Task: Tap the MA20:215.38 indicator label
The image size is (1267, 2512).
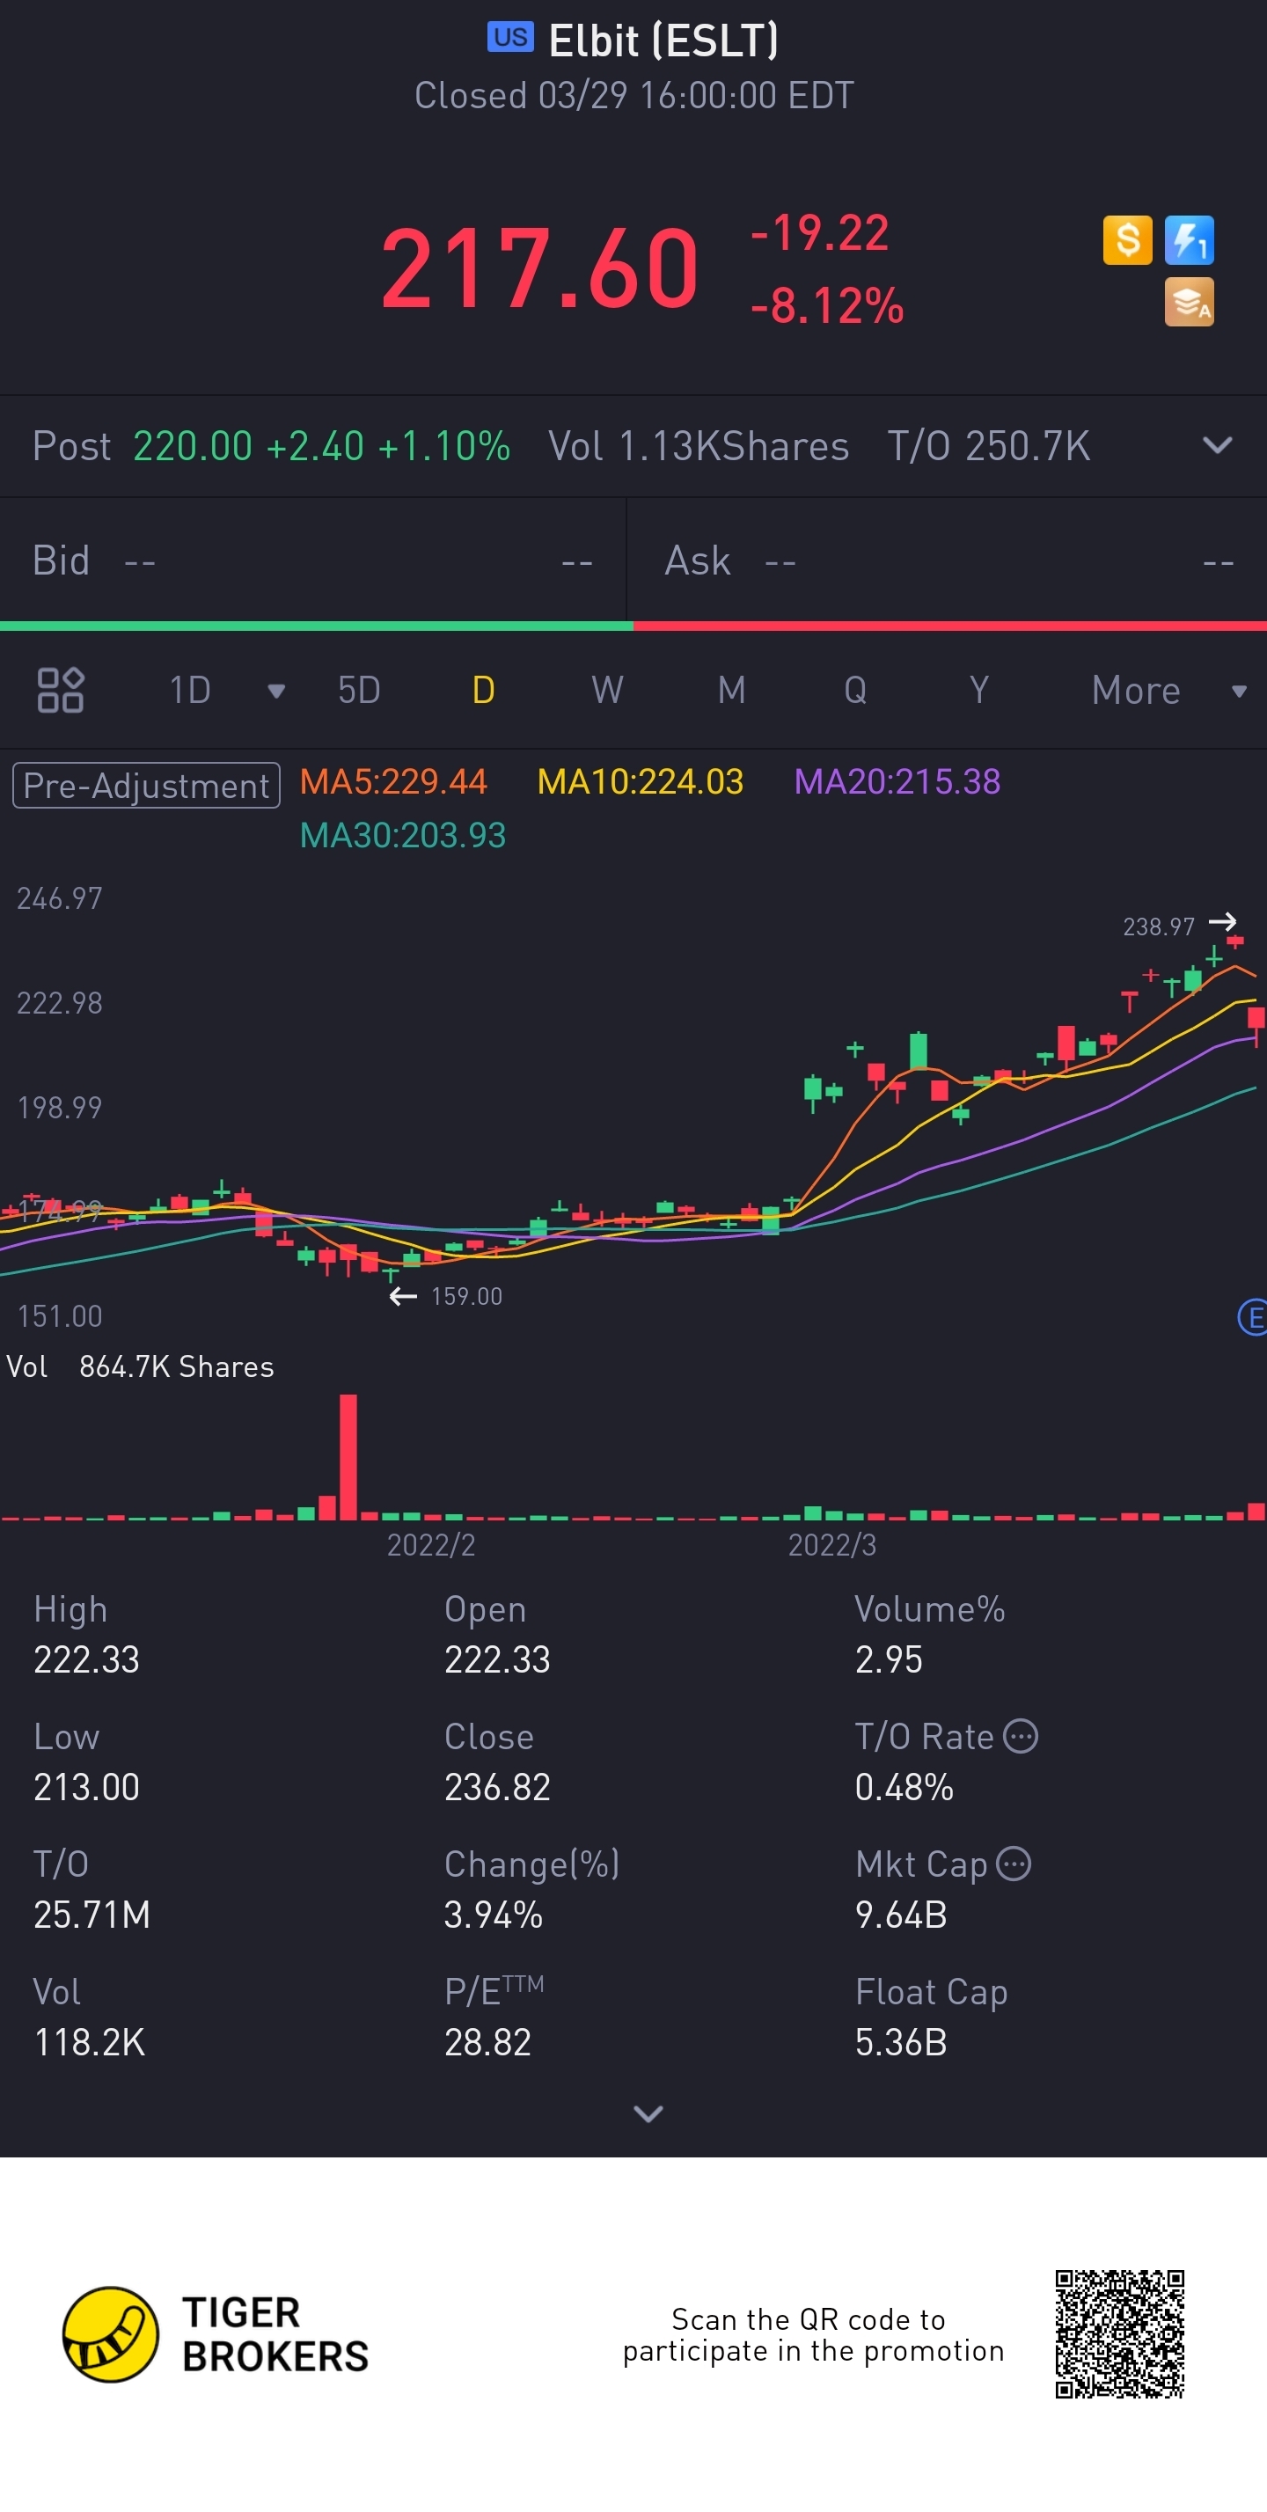Action: (x=897, y=782)
